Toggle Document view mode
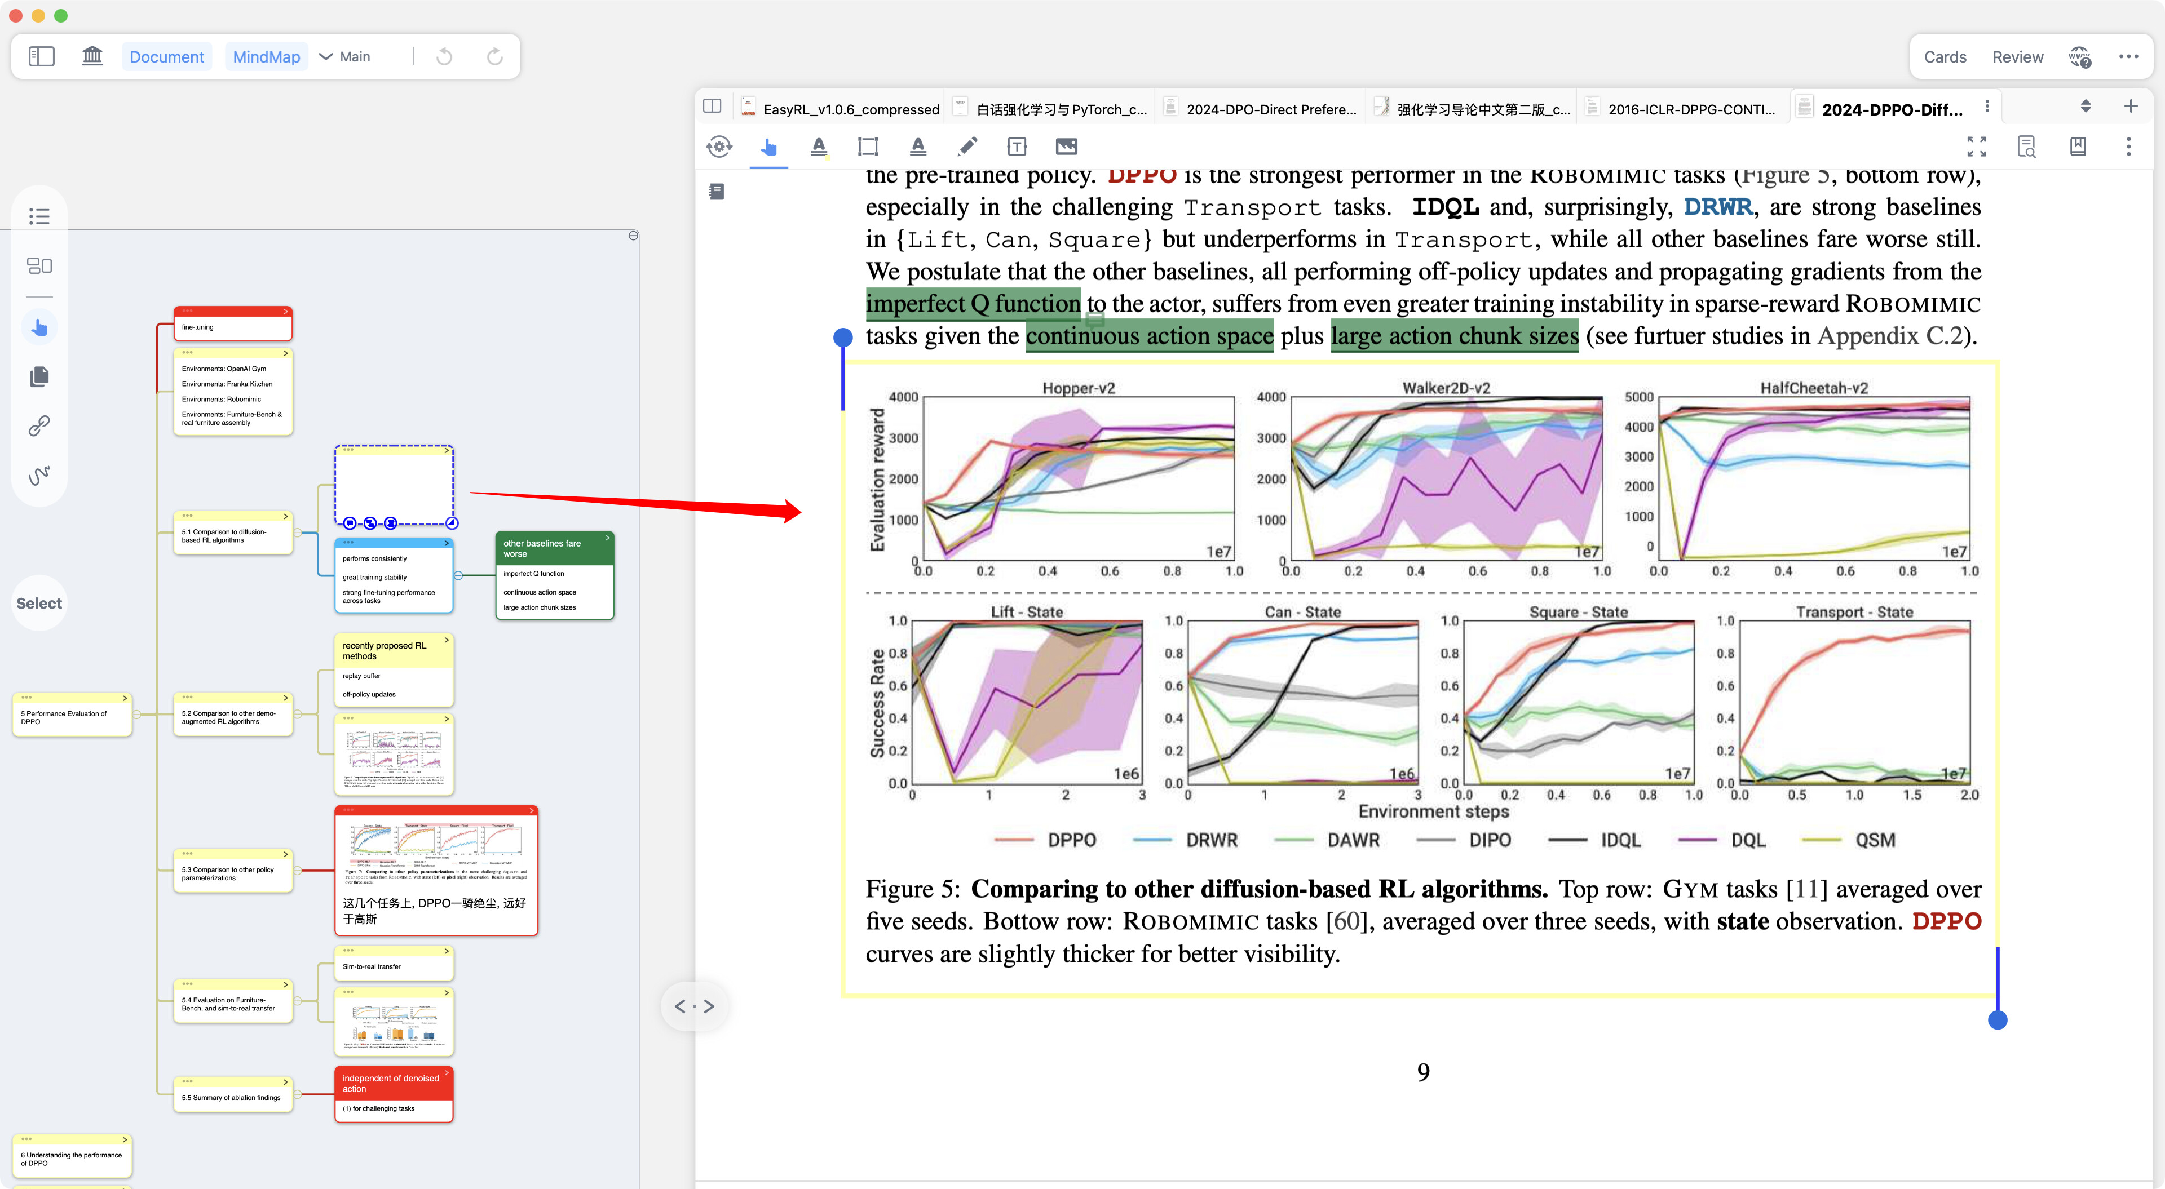Screen dimensions: 2165x1189 point(166,56)
